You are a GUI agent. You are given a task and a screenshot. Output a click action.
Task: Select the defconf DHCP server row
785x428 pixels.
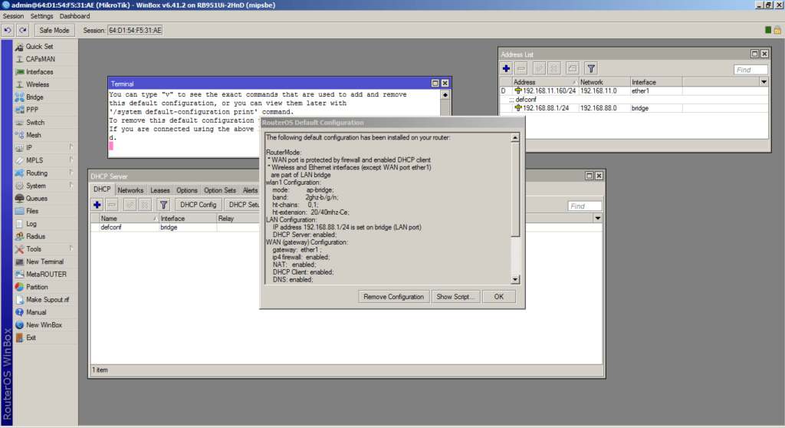(176, 228)
